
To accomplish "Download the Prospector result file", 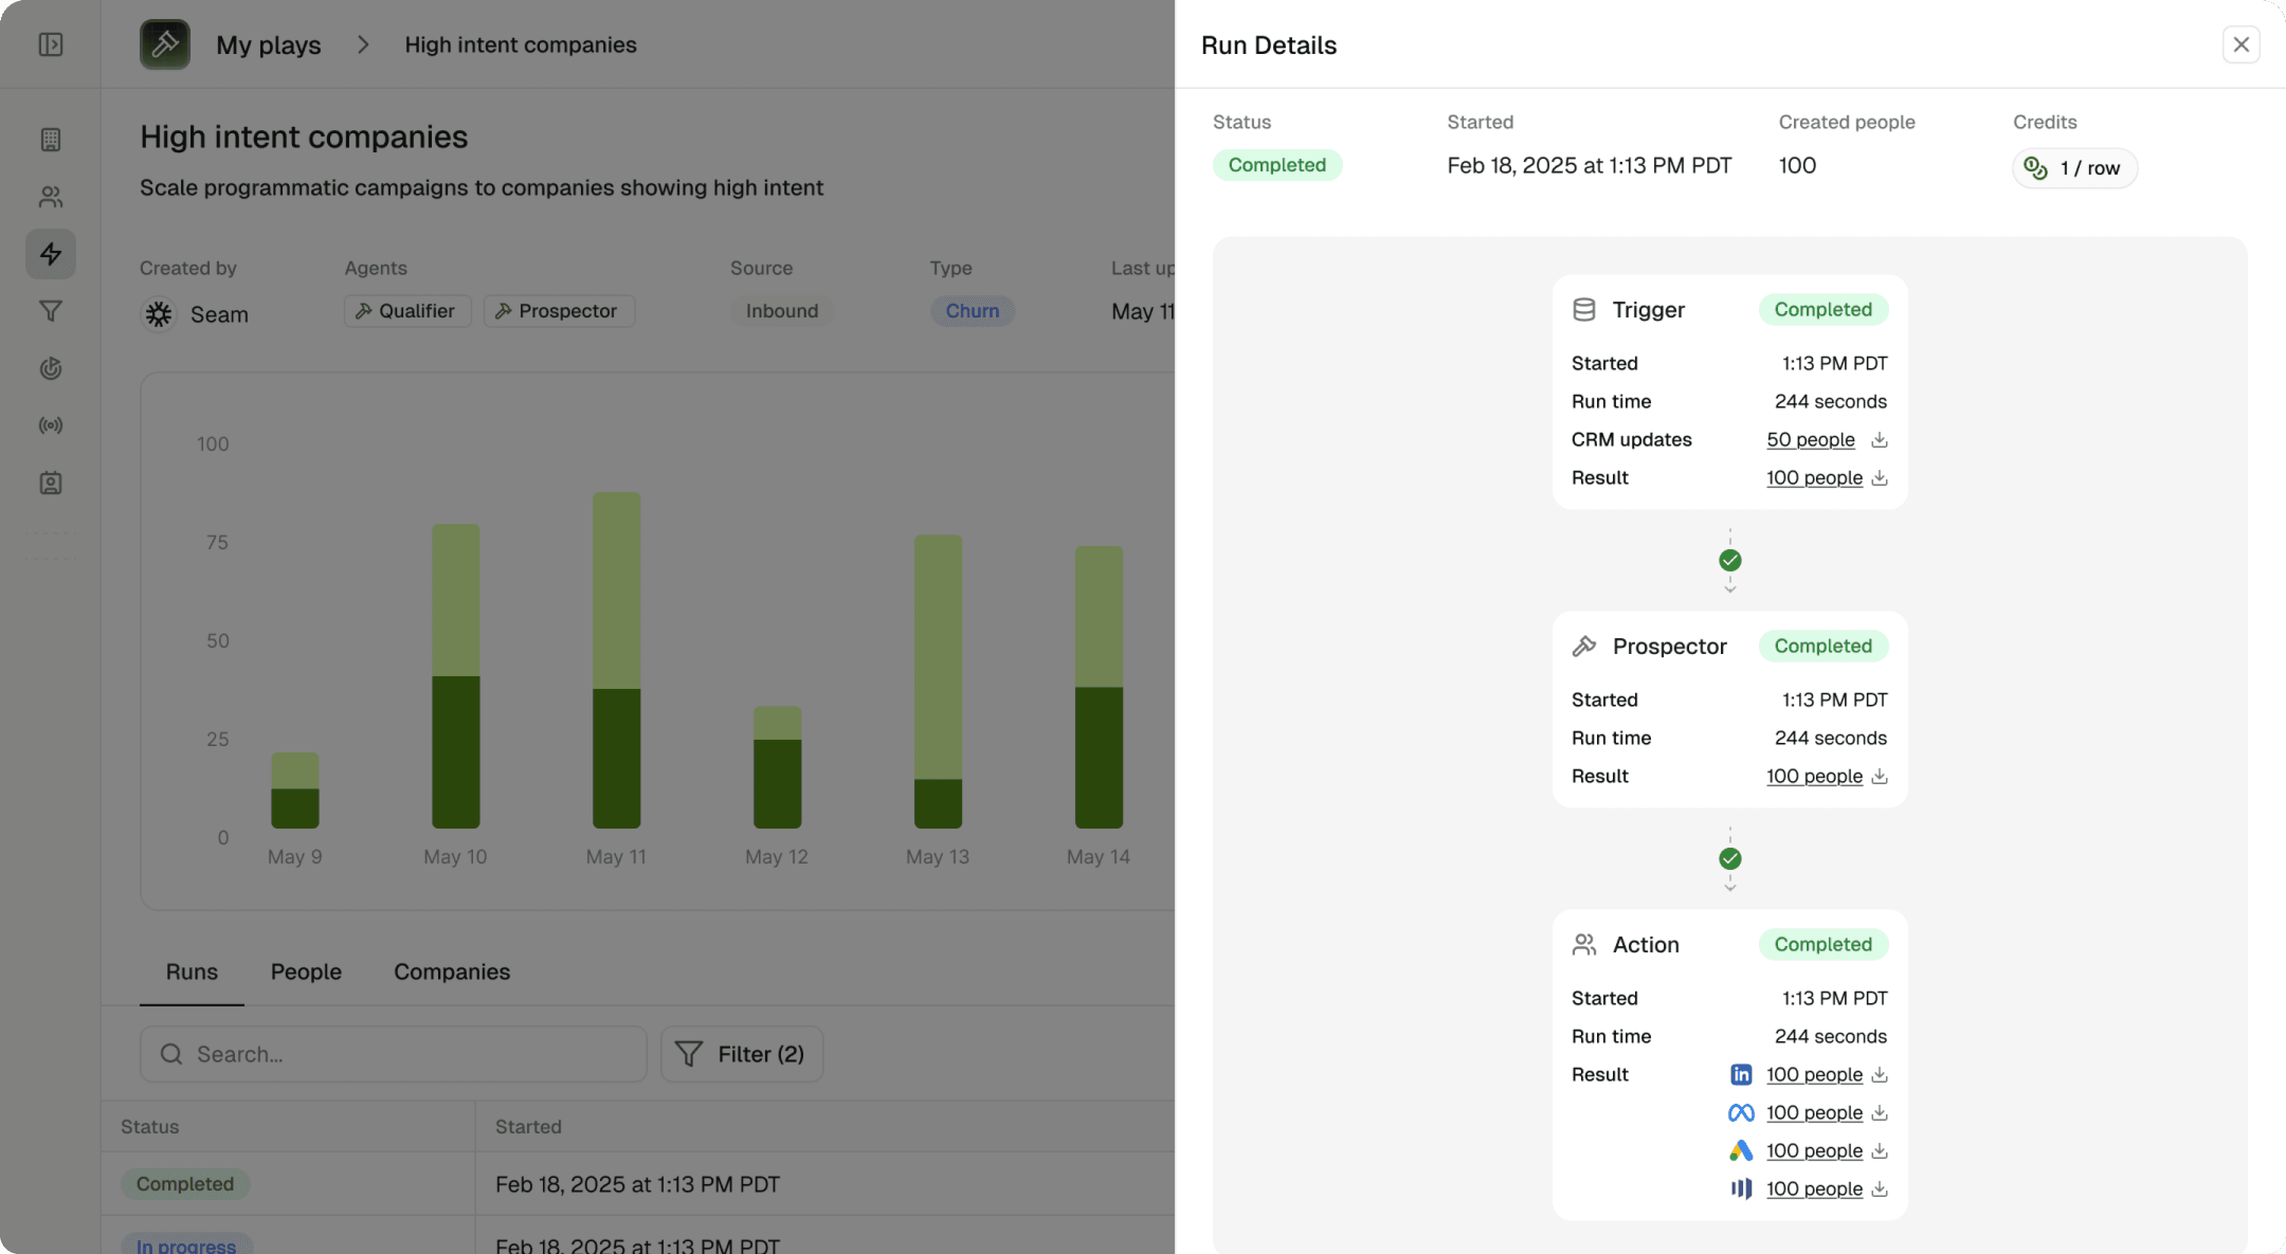I will [x=1879, y=776].
